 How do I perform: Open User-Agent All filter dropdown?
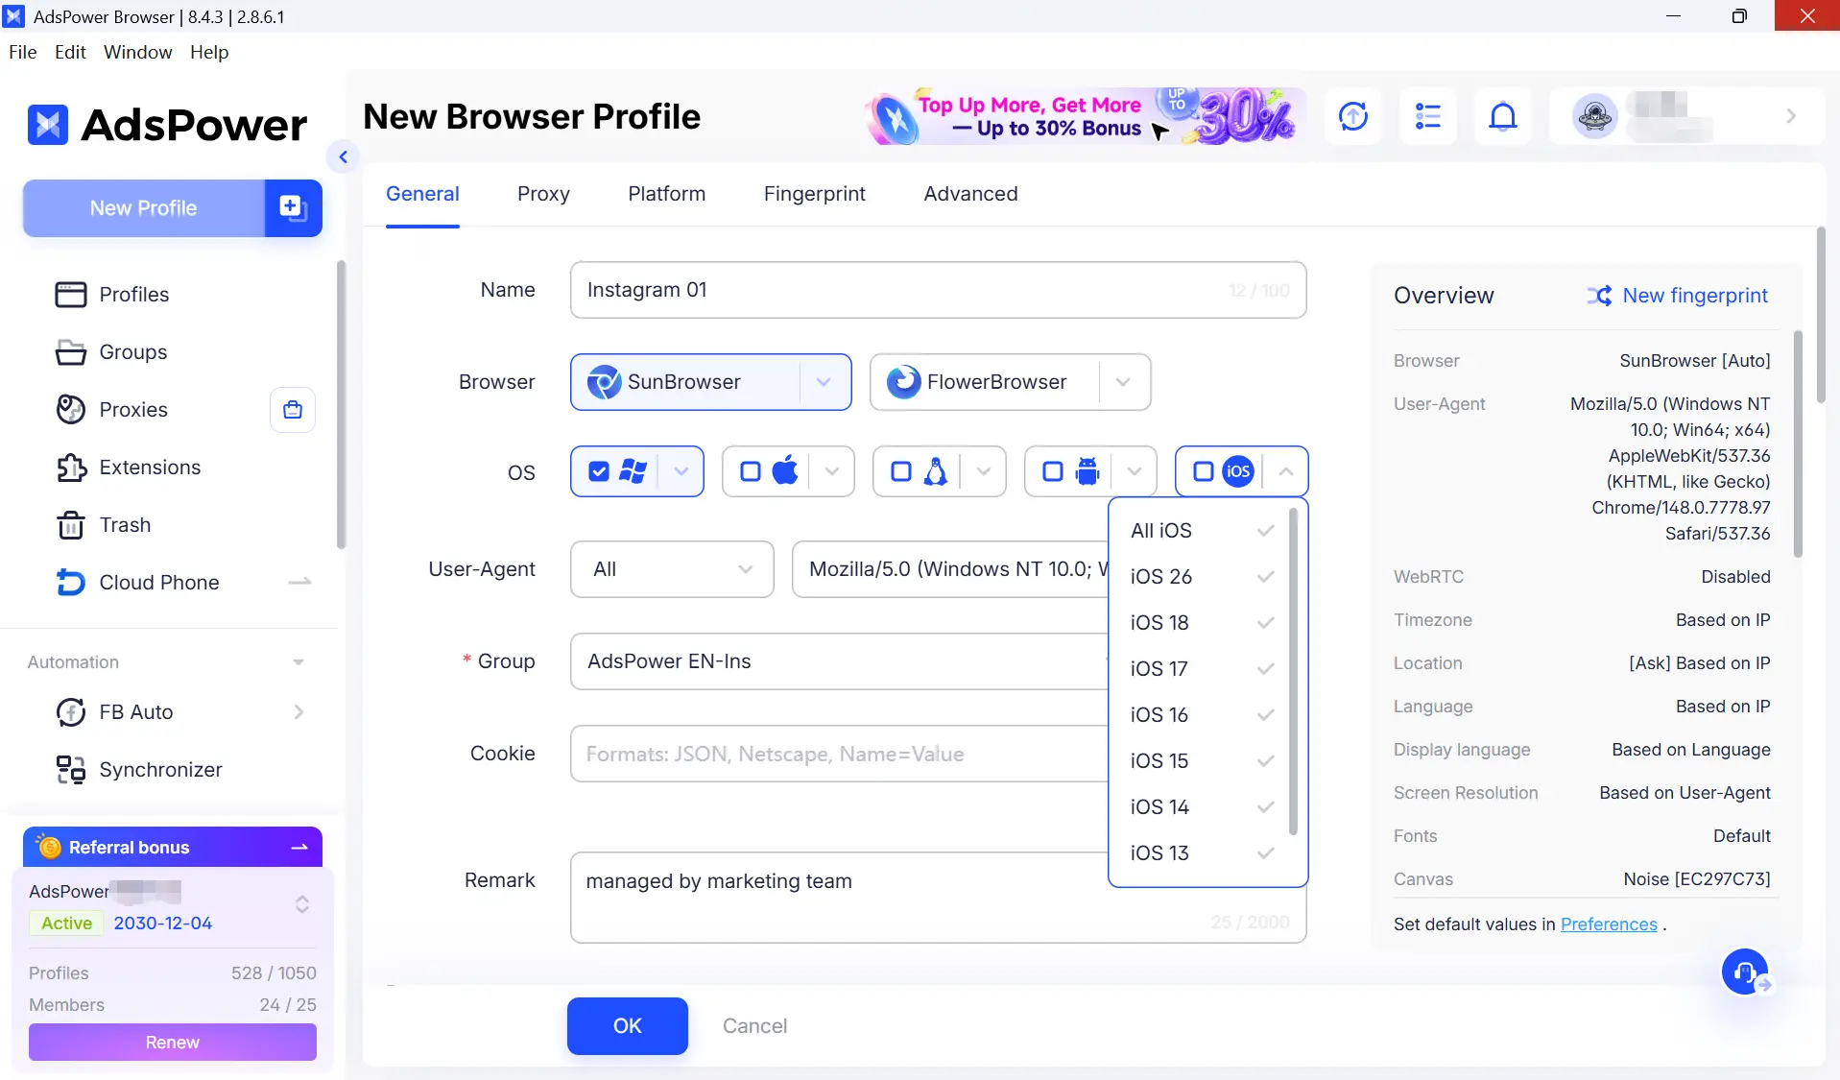(x=672, y=569)
